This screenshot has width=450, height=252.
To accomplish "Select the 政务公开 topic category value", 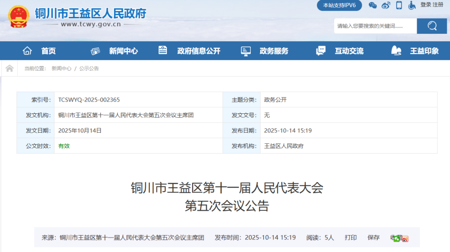I will pos(275,100).
